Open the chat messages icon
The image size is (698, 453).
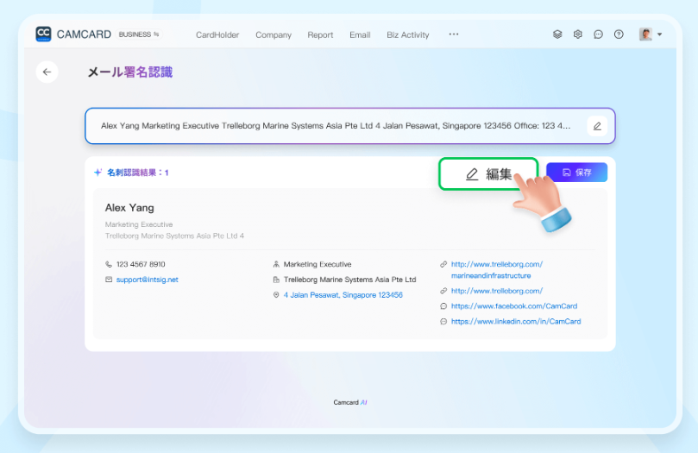pyautogui.click(x=598, y=35)
